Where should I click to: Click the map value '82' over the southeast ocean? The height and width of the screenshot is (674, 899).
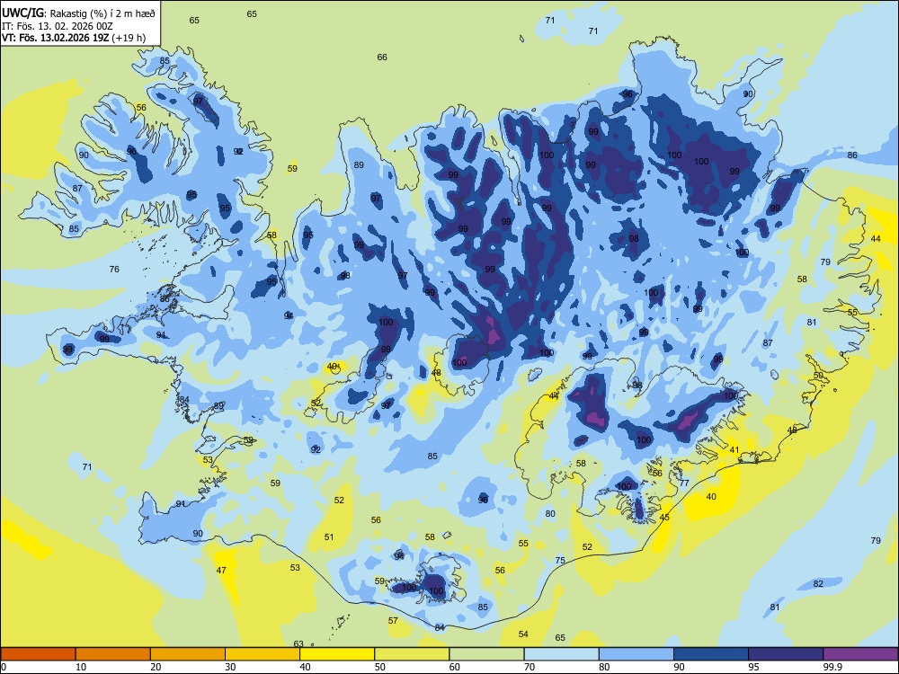coord(818,583)
